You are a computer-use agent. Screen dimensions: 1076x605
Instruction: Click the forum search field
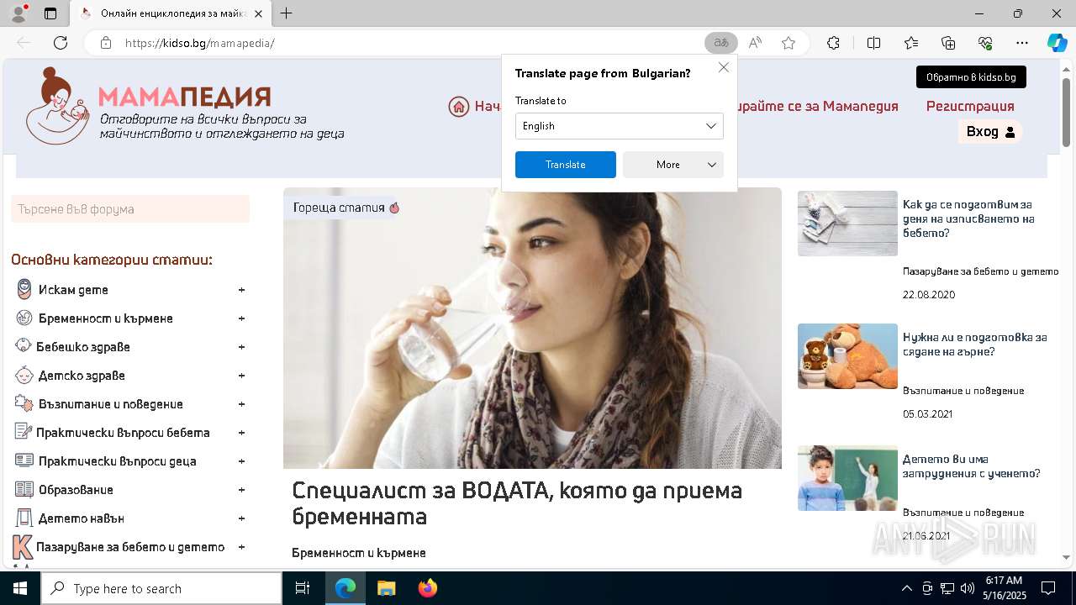(x=130, y=209)
